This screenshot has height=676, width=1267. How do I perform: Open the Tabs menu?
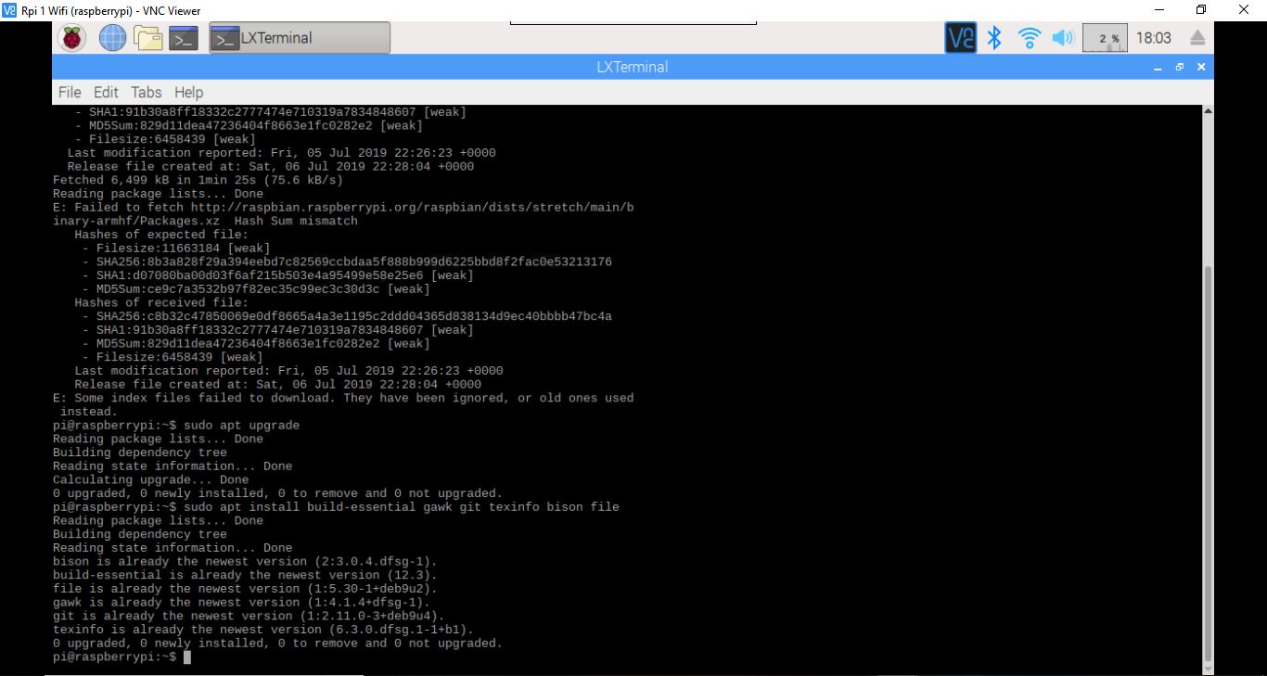[146, 92]
